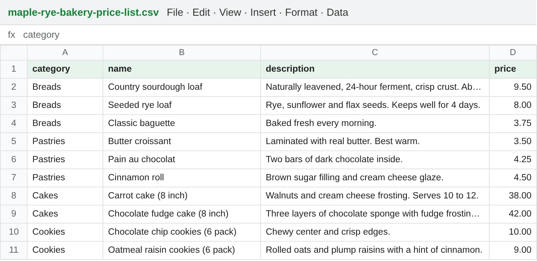Select cell 'Chocolate fudge cake (8 inch)'

click(x=182, y=214)
